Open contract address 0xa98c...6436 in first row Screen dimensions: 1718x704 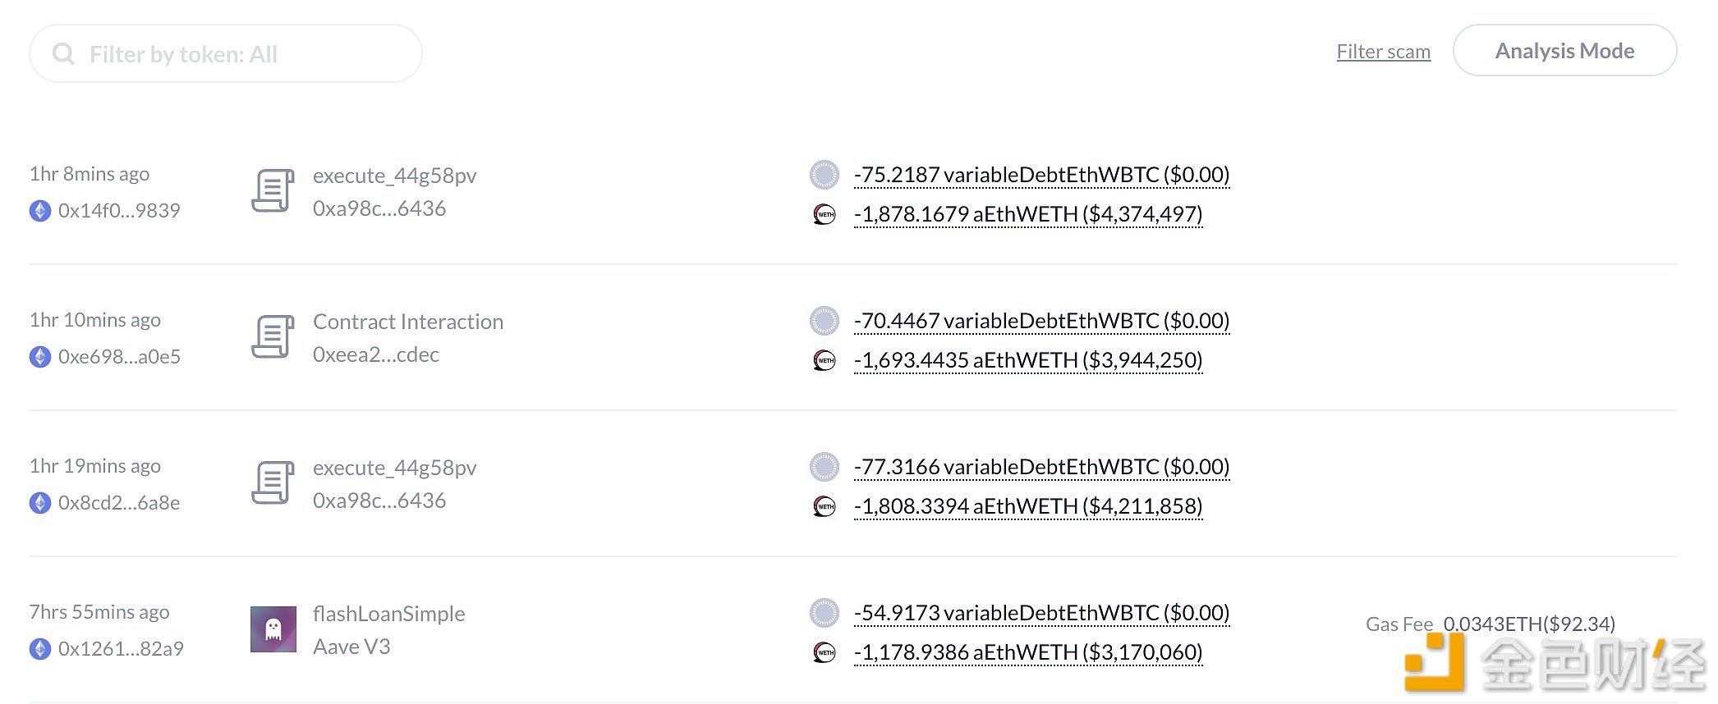[379, 208]
